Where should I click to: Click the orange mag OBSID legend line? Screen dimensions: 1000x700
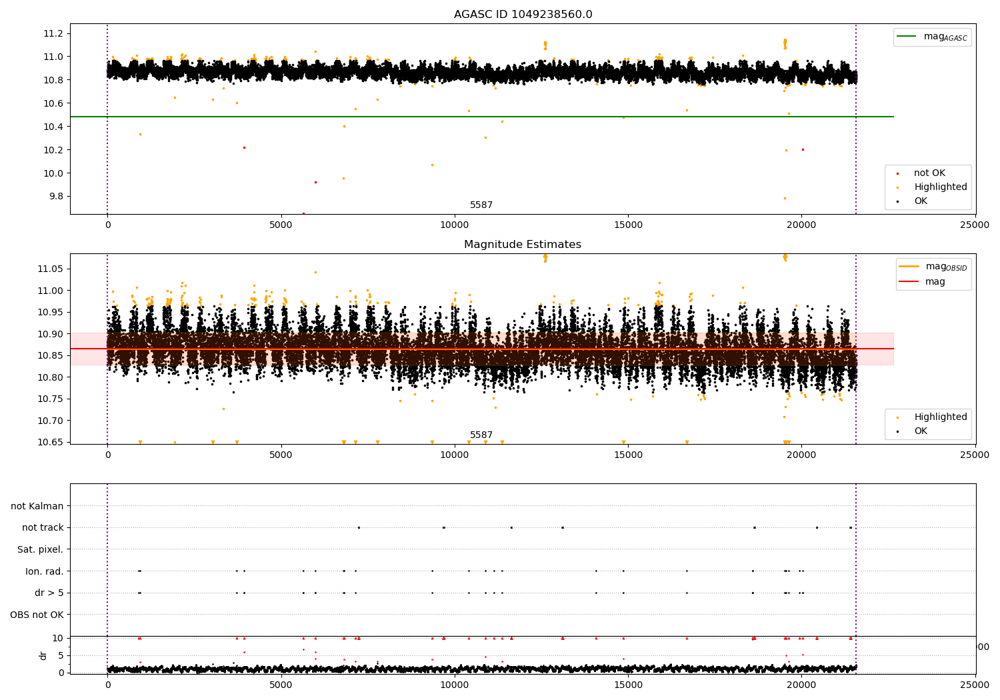coord(909,267)
